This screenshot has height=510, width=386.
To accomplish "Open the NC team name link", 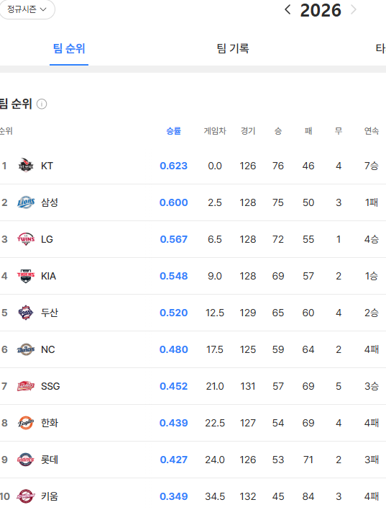I will click(x=47, y=349).
